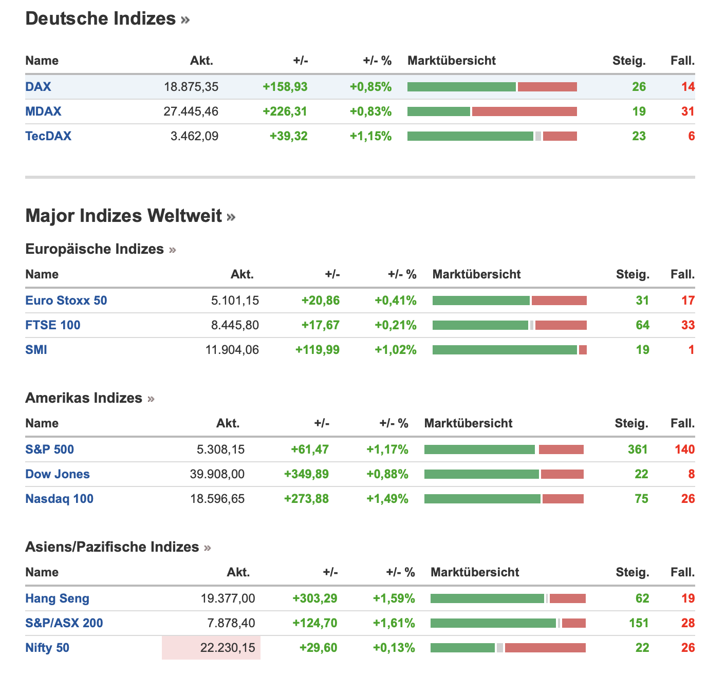Screen dimensions: 707x675
Task: Select the FTSE 100 index
Action: tap(53, 325)
